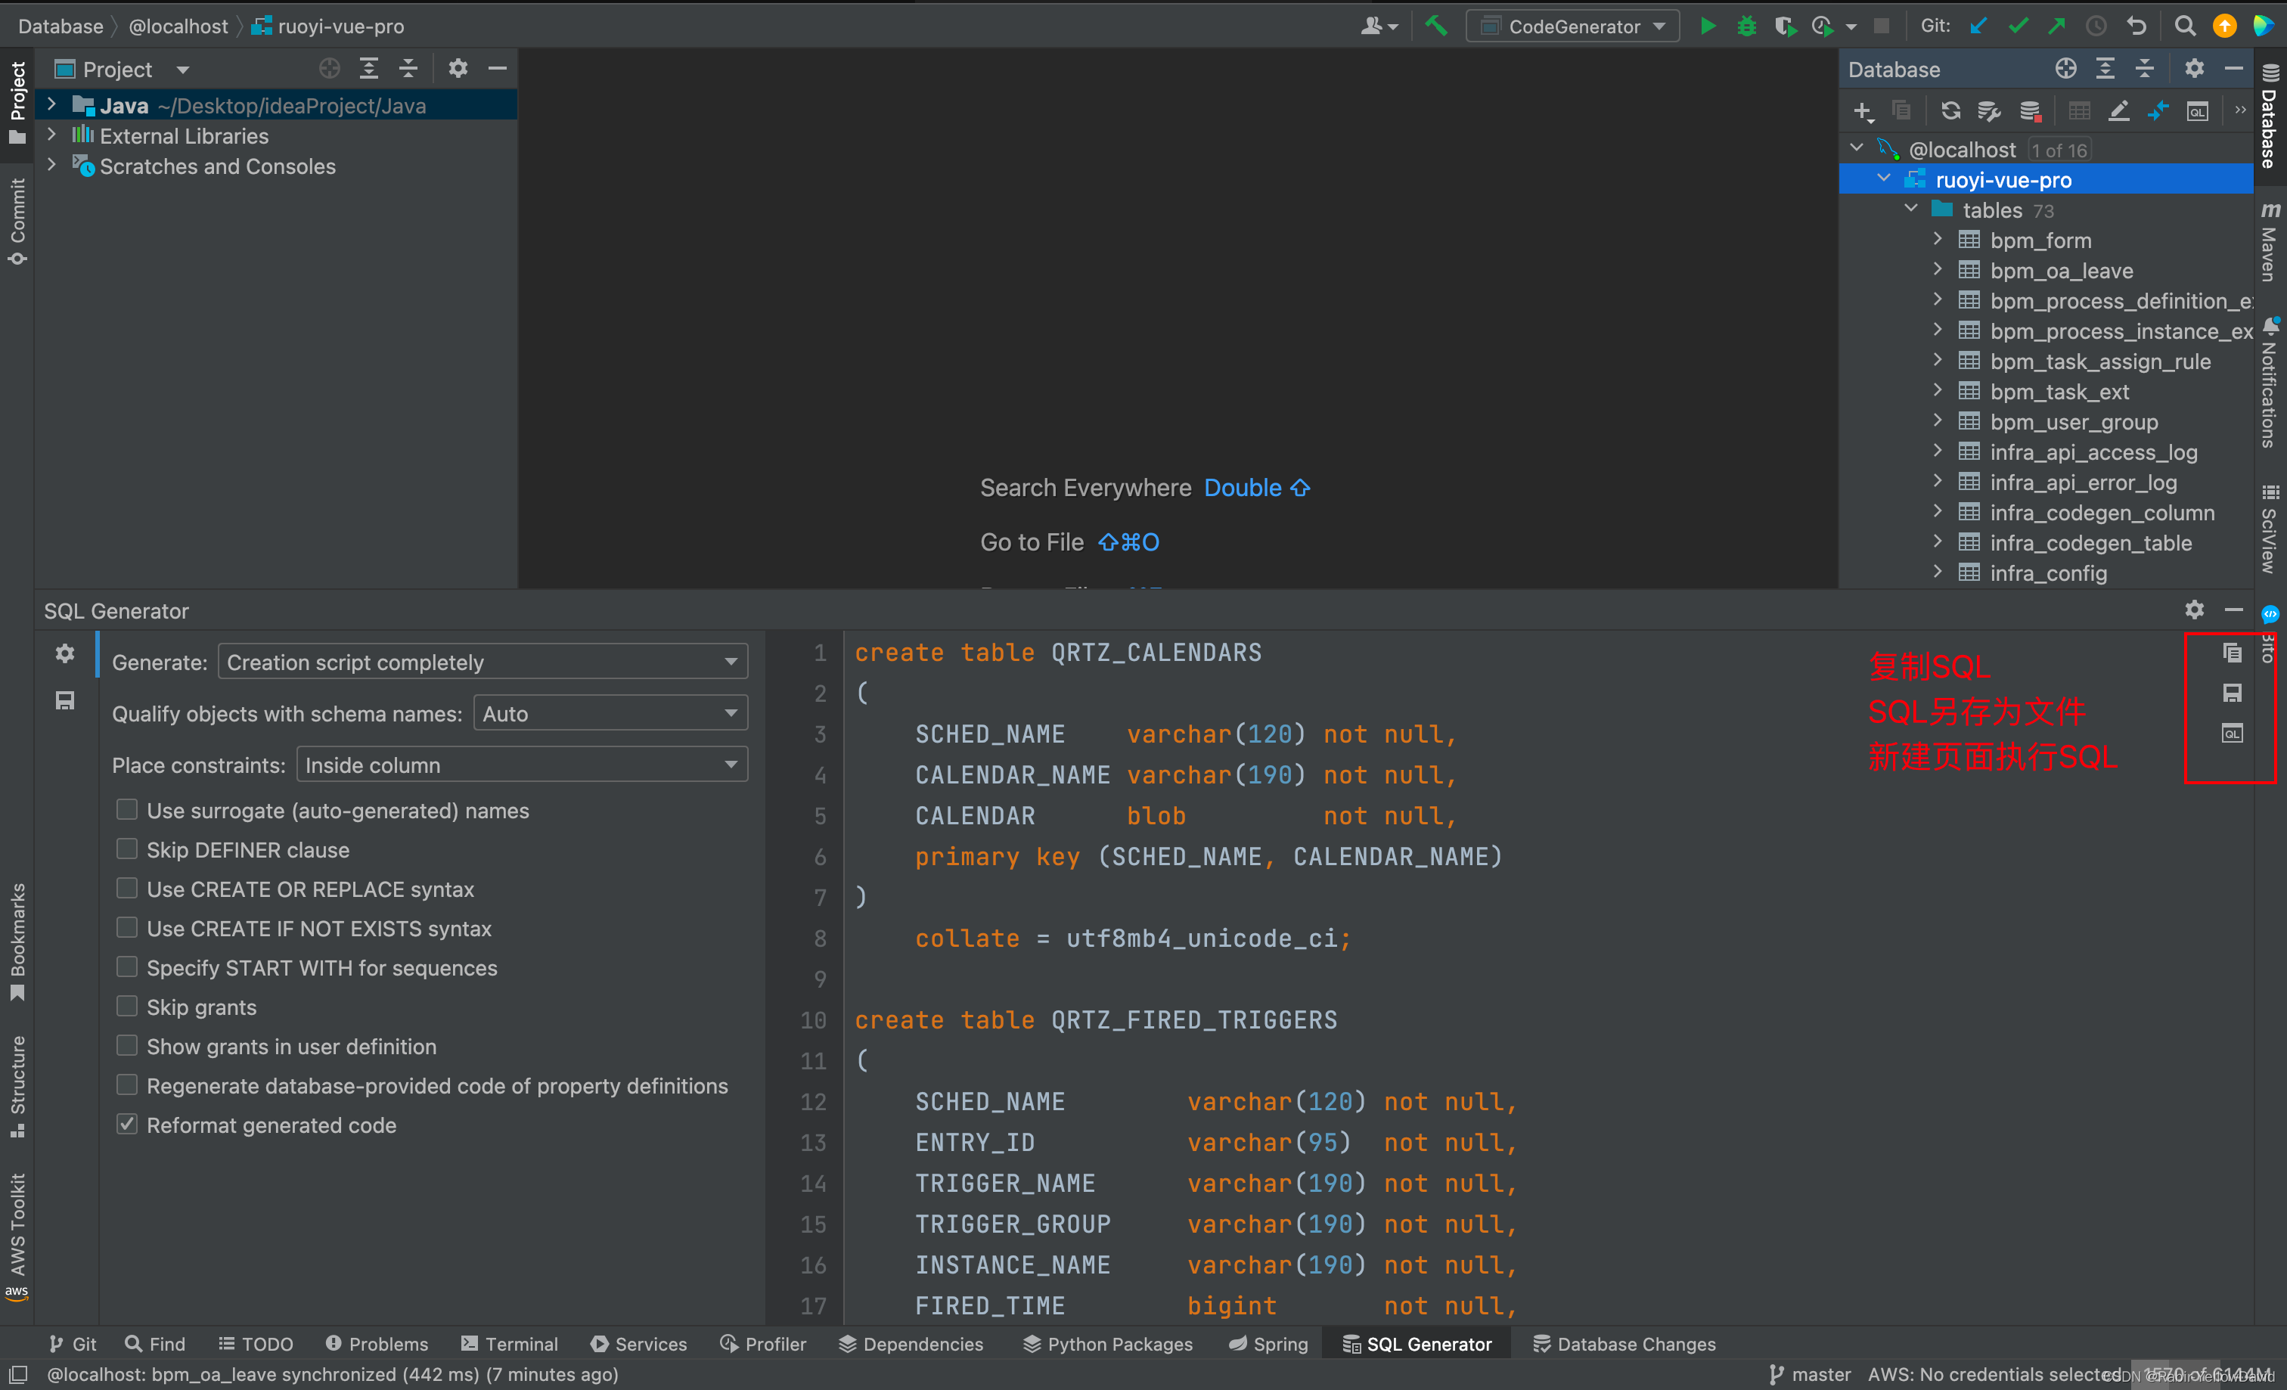Add a new data source with the plus icon

coord(1862,111)
